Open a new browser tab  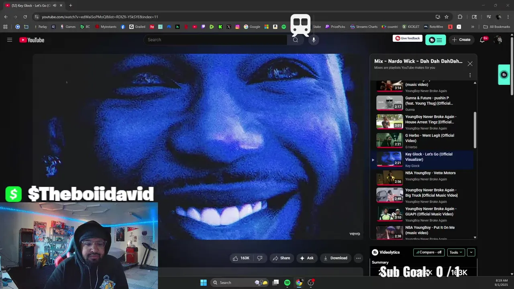(x=70, y=5)
